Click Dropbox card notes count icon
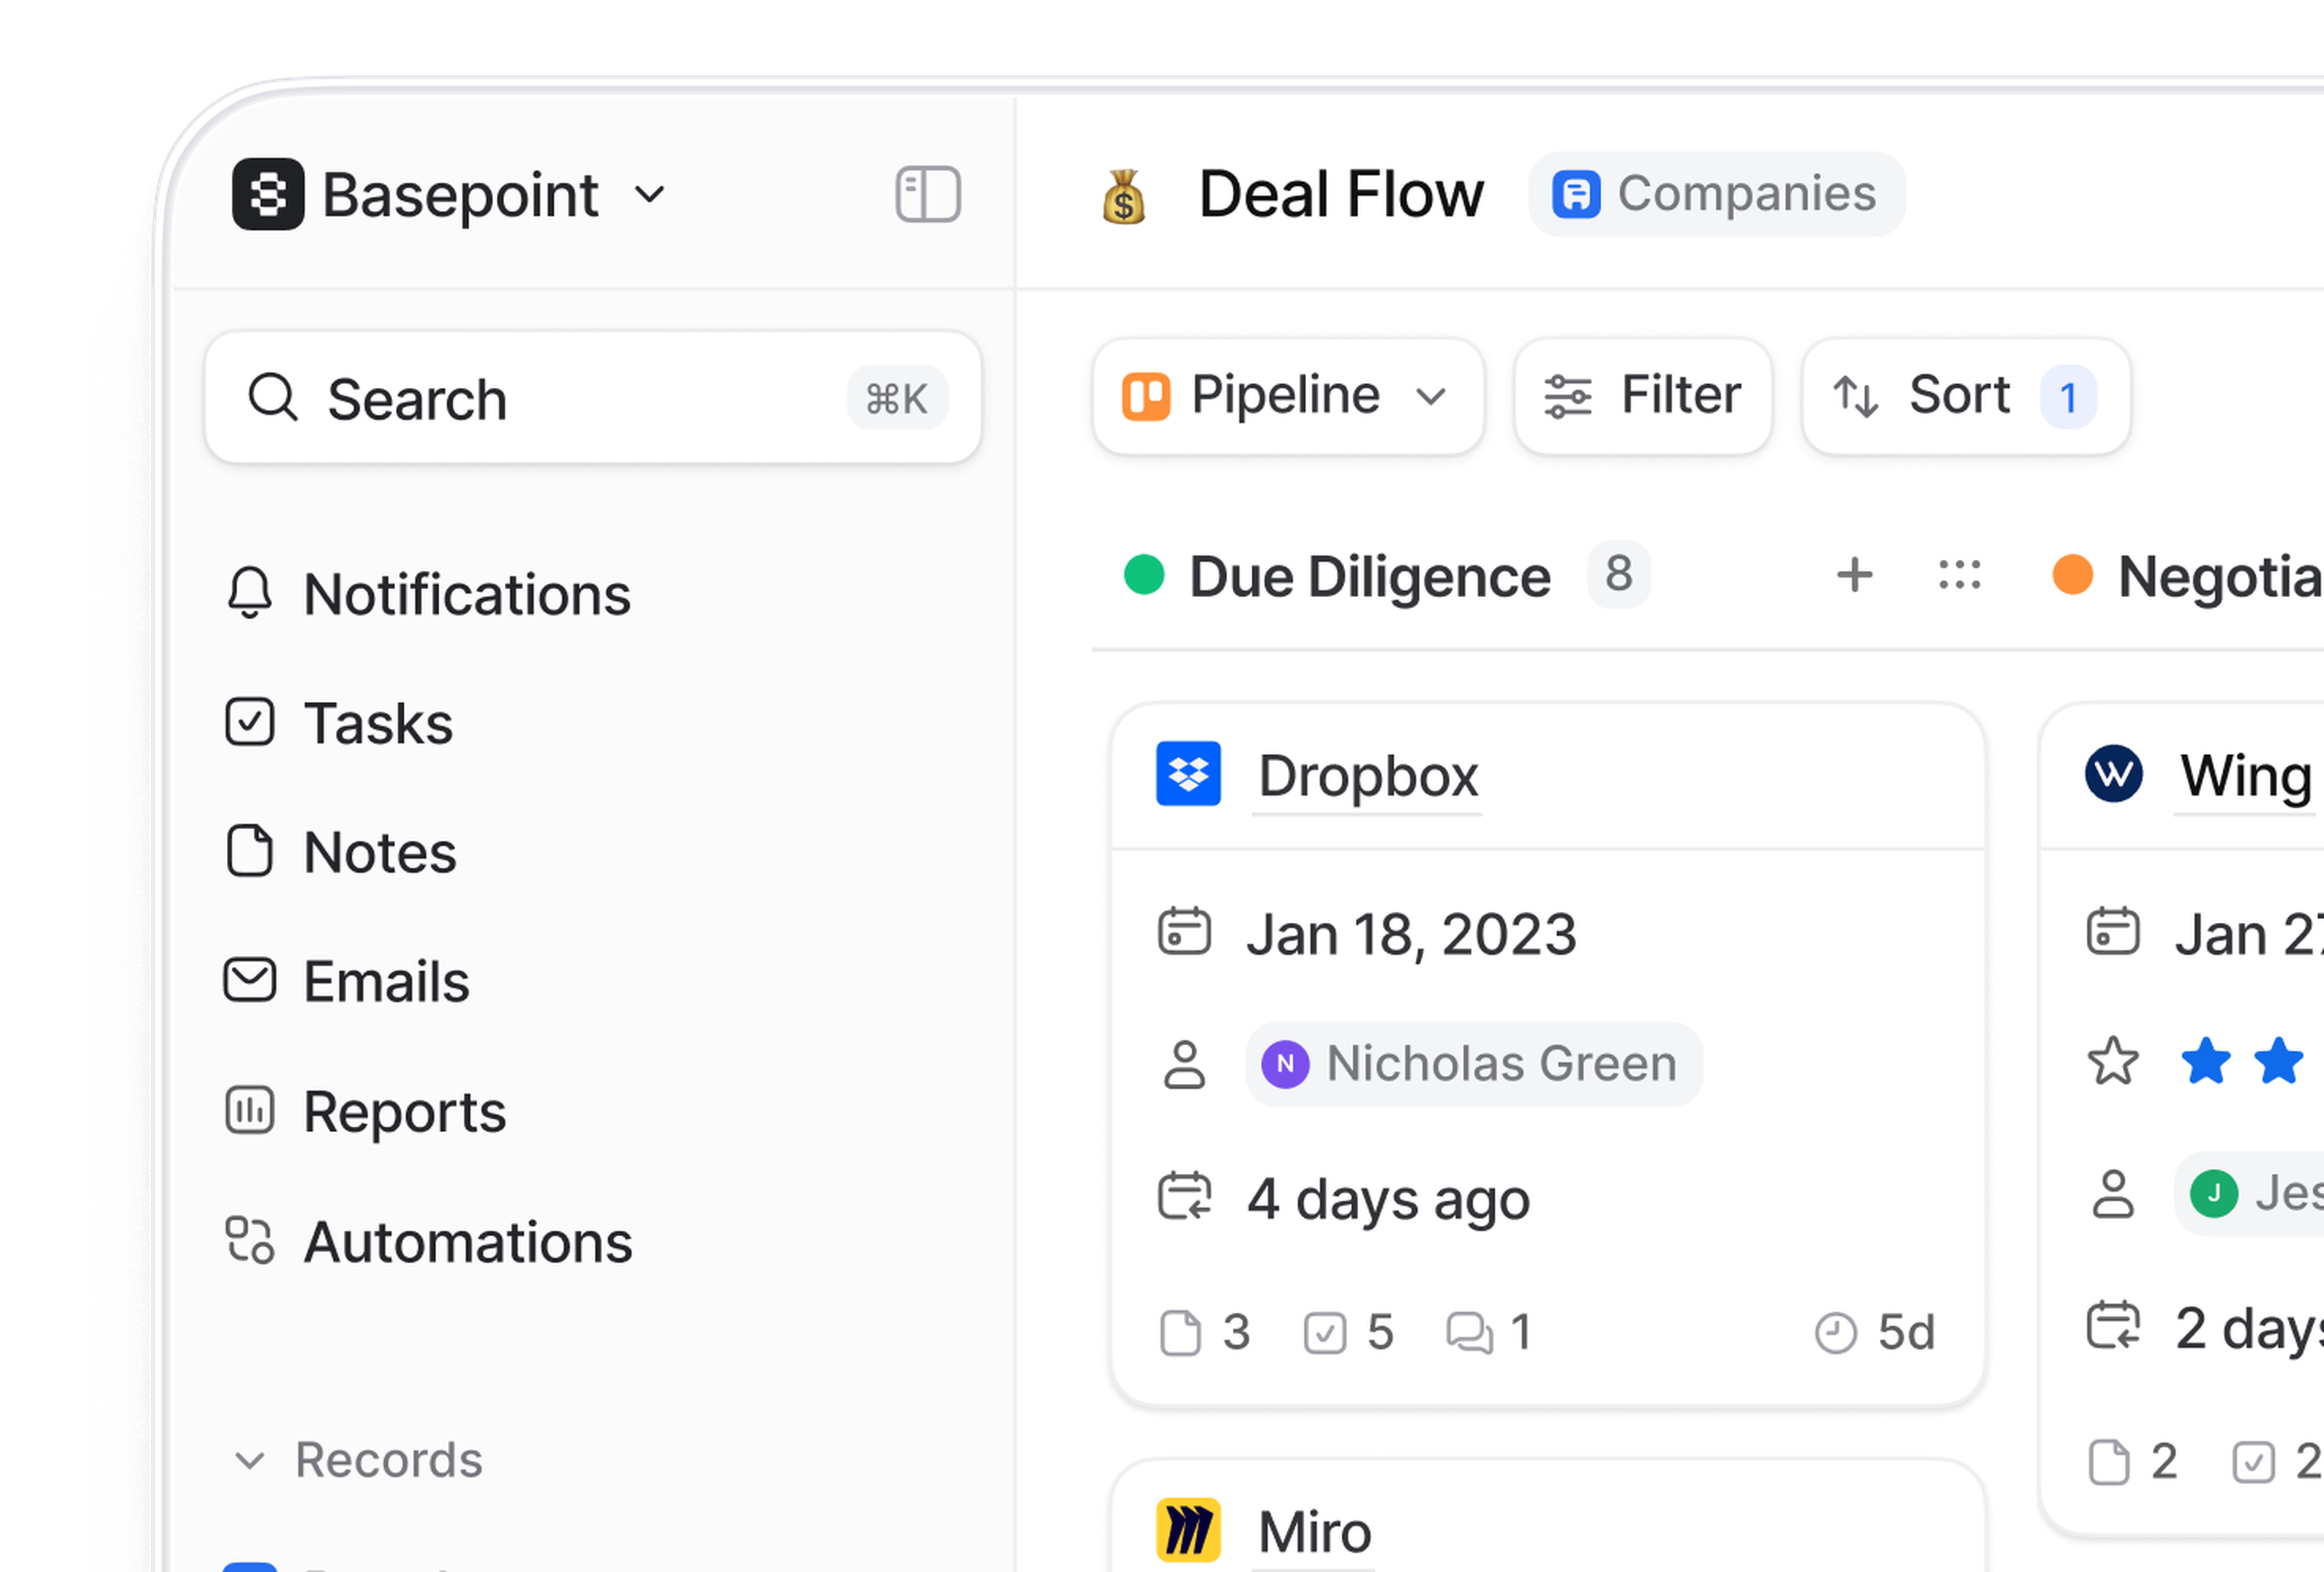 [1180, 1333]
